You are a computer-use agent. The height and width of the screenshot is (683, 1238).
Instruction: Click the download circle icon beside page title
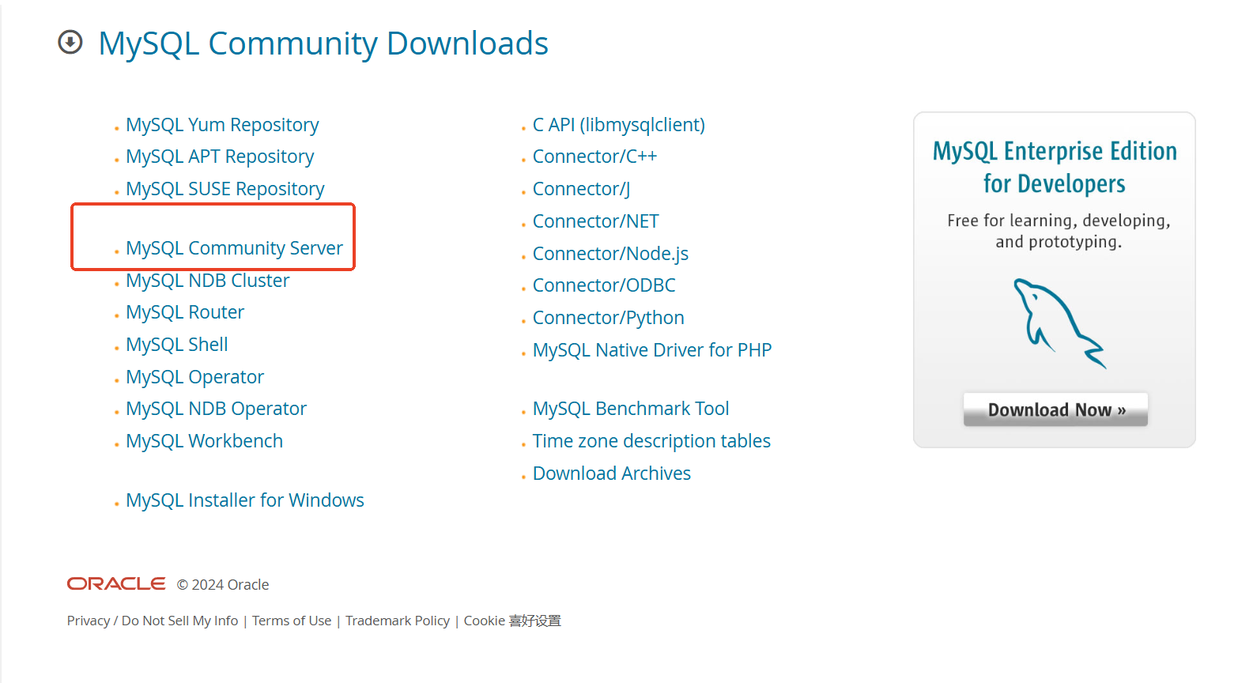click(x=70, y=42)
